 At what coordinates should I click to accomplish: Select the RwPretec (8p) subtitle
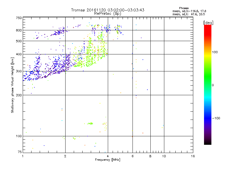pyautogui.click(x=108, y=13)
